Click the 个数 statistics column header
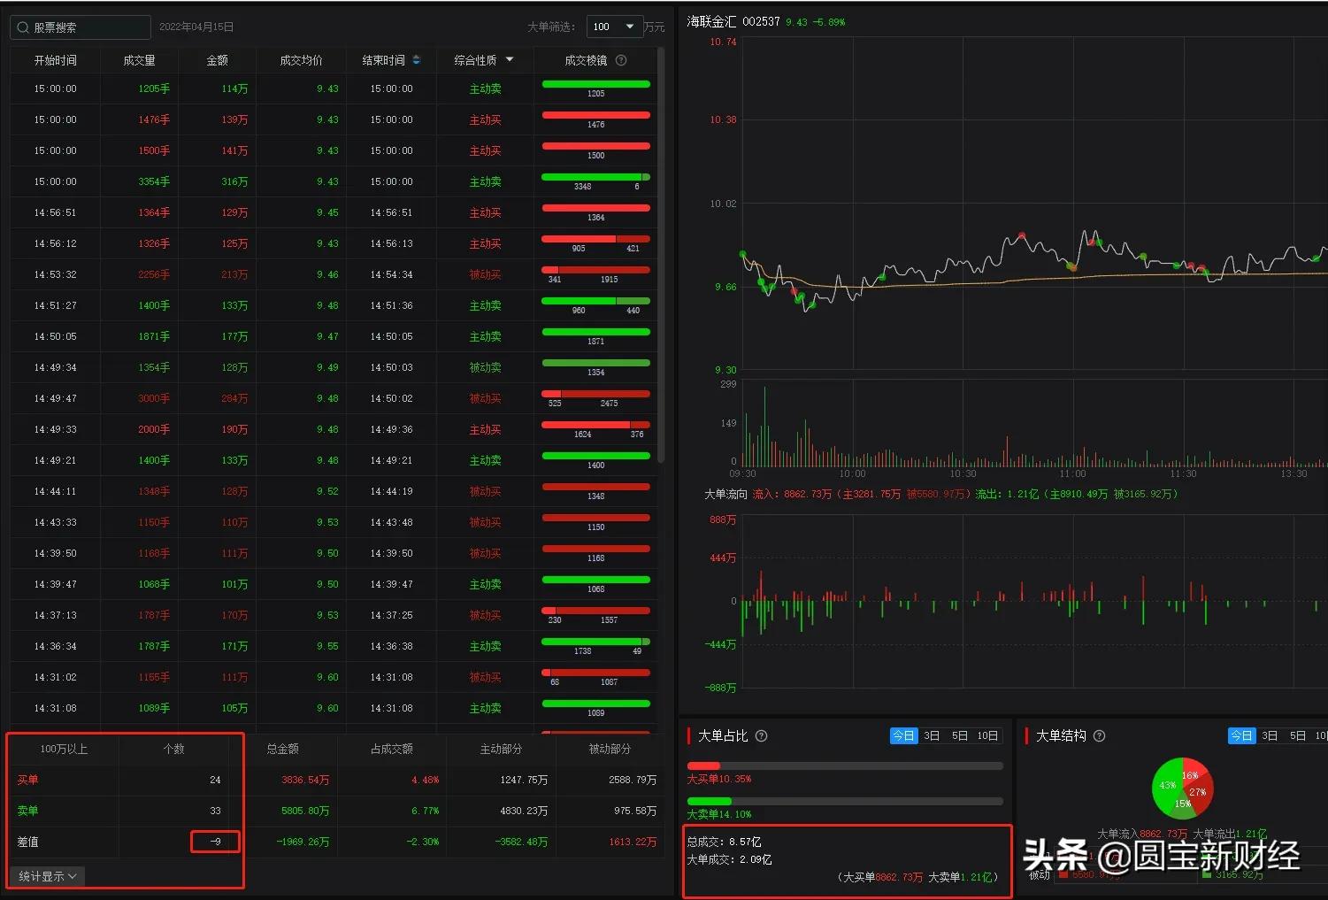Screen dimensions: 1328x900 (174, 749)
